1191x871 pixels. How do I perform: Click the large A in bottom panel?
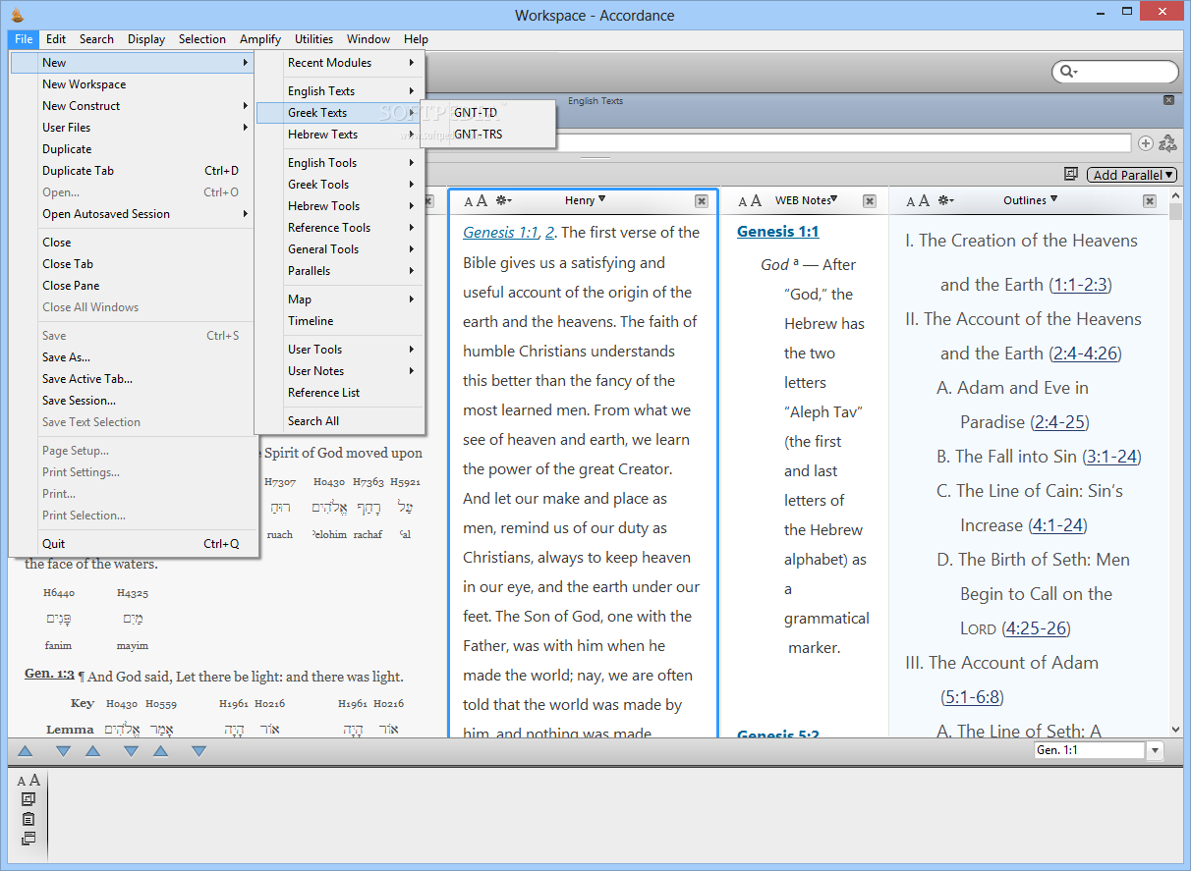click(34, 781)
